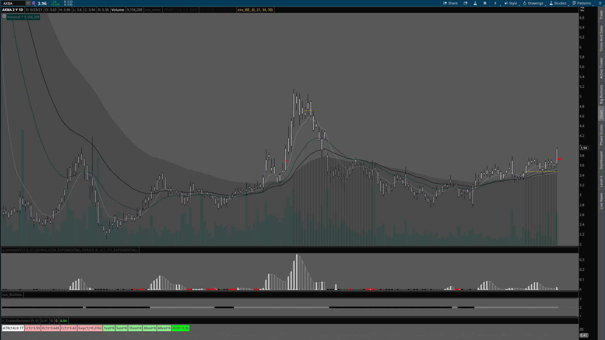Viewport: 605px width, 340px height.
Task: Click the Share chart icon
Action: pos(450,3)
